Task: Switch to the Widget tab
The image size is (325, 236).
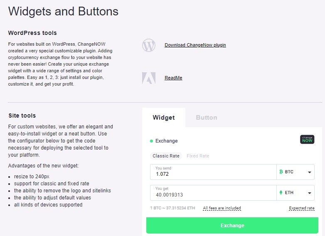Action: pos(164,118)
